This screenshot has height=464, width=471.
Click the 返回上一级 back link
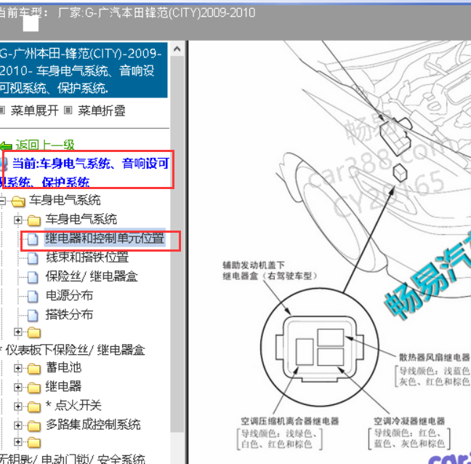point(44,145)
